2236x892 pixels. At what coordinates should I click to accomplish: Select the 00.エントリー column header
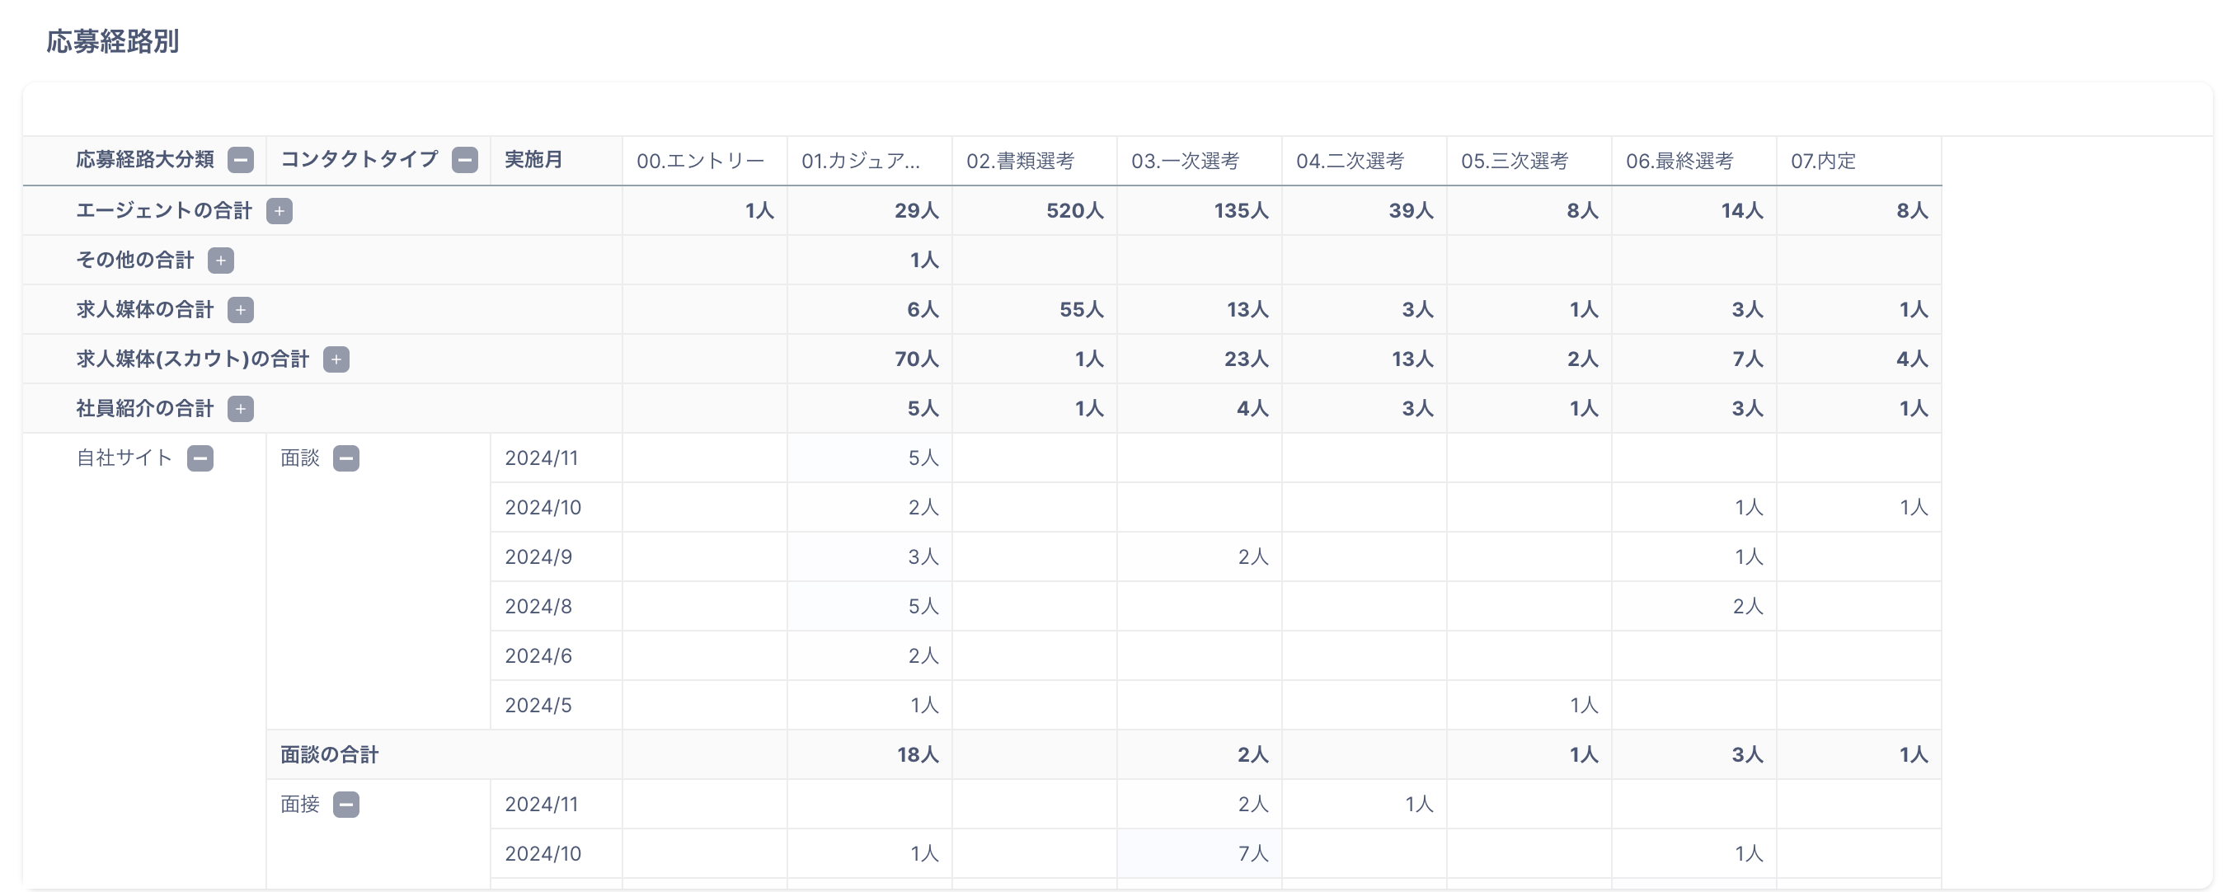tap(701, 161)
